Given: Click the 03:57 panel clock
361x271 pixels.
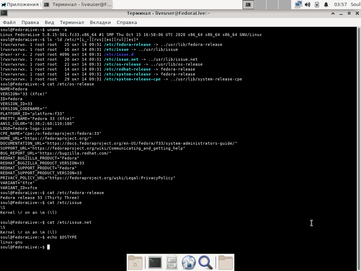Looking at the screenshot, I should (340, 4).
